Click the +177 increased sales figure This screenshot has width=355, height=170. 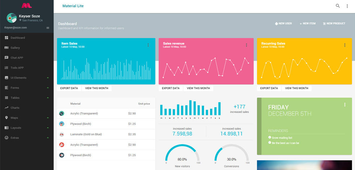tap(239, 106)
